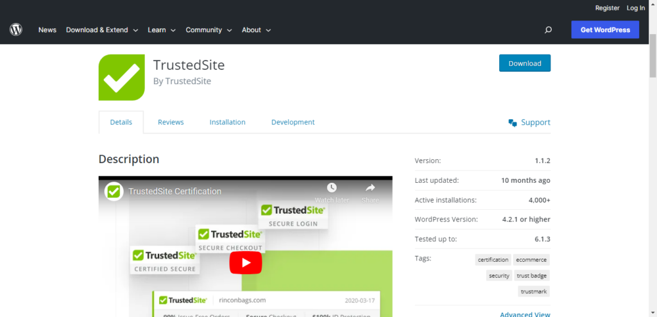Click the '10 months ago' last updated value
The image size is (657, 317).
coord(526,180)
